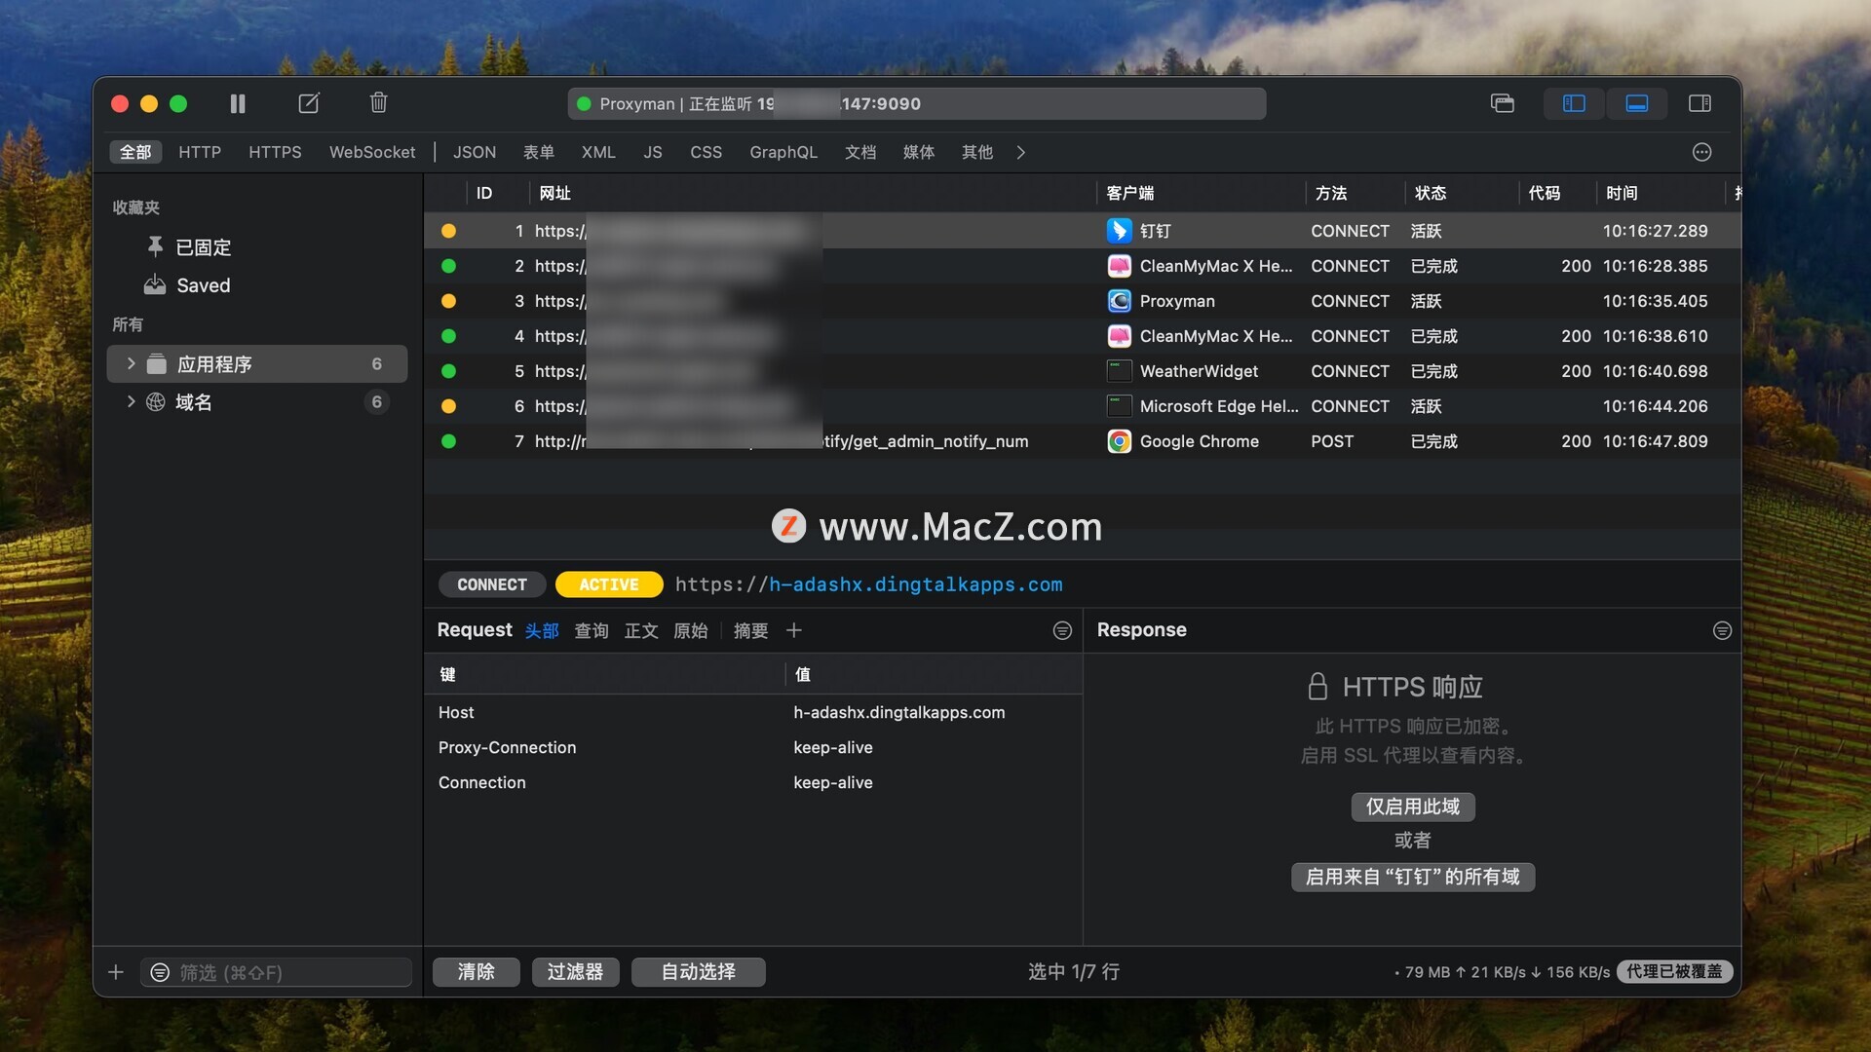Pause traffic recording in toolbar

tap(238, 103)
